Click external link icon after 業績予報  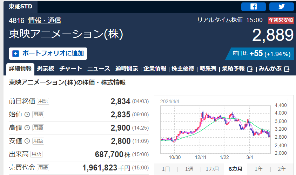click(x=250, y=69)
